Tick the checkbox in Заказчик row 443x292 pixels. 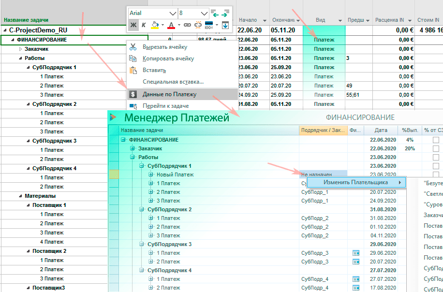[436, 148]
